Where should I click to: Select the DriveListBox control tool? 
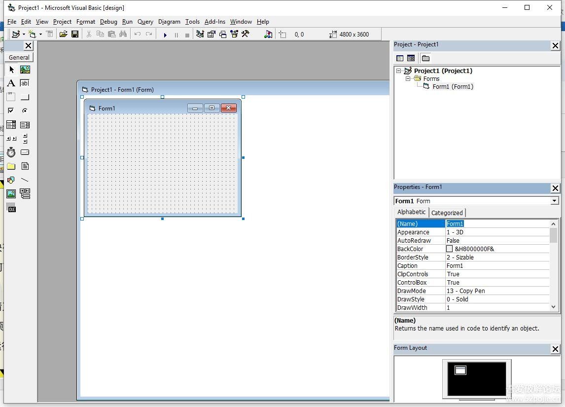pyautogui.click(x=25, y=152)
